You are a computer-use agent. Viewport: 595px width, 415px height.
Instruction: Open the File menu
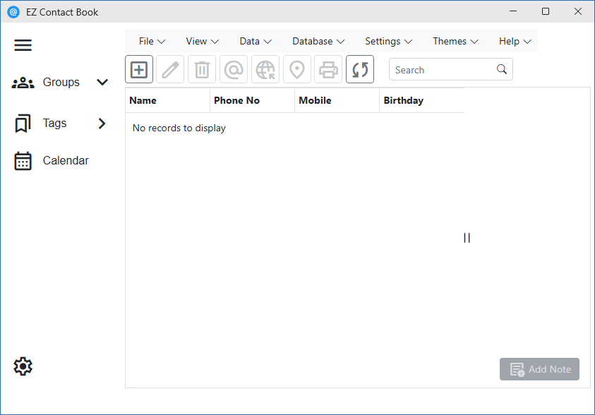152,42
